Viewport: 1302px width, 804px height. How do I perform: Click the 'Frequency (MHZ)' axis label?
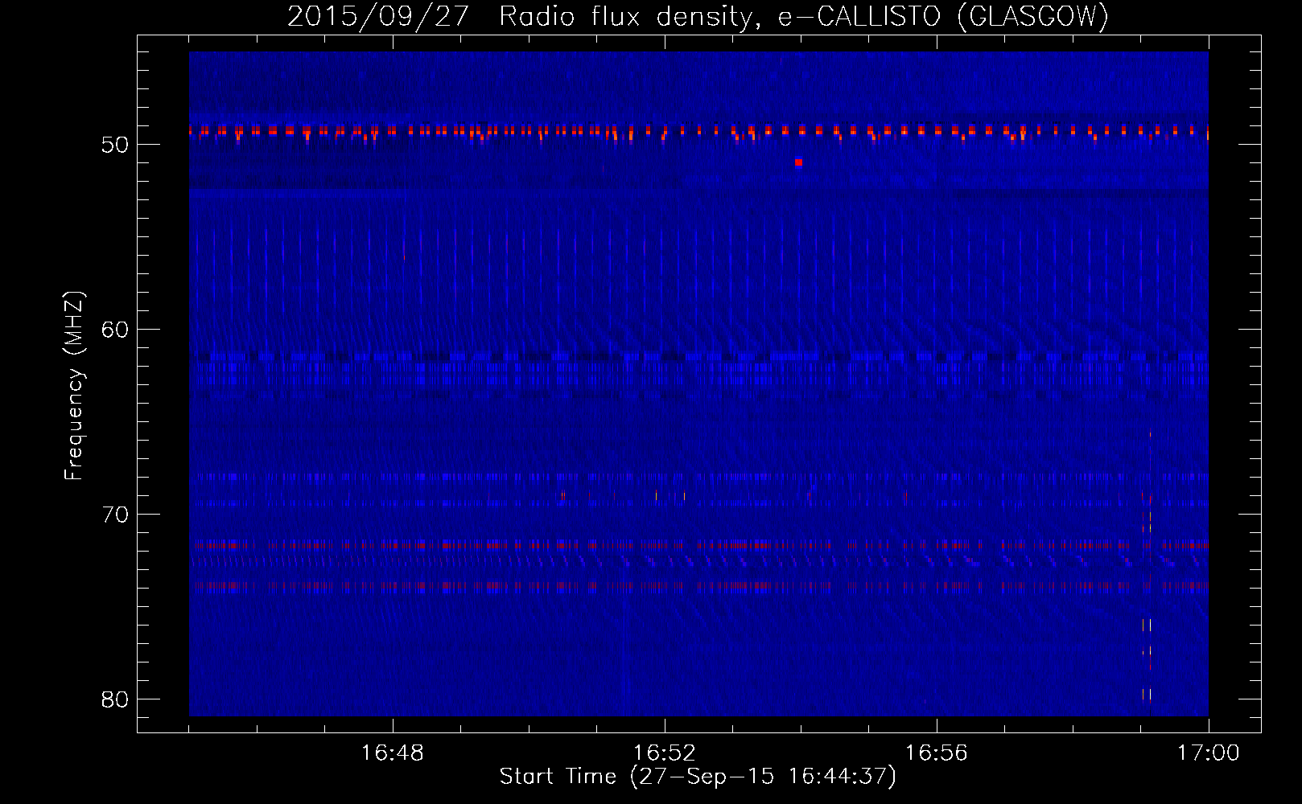click(x=74, y=386)
